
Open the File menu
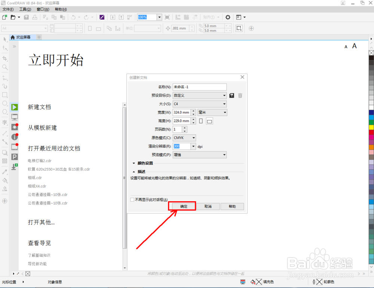[x=8, y=9]
